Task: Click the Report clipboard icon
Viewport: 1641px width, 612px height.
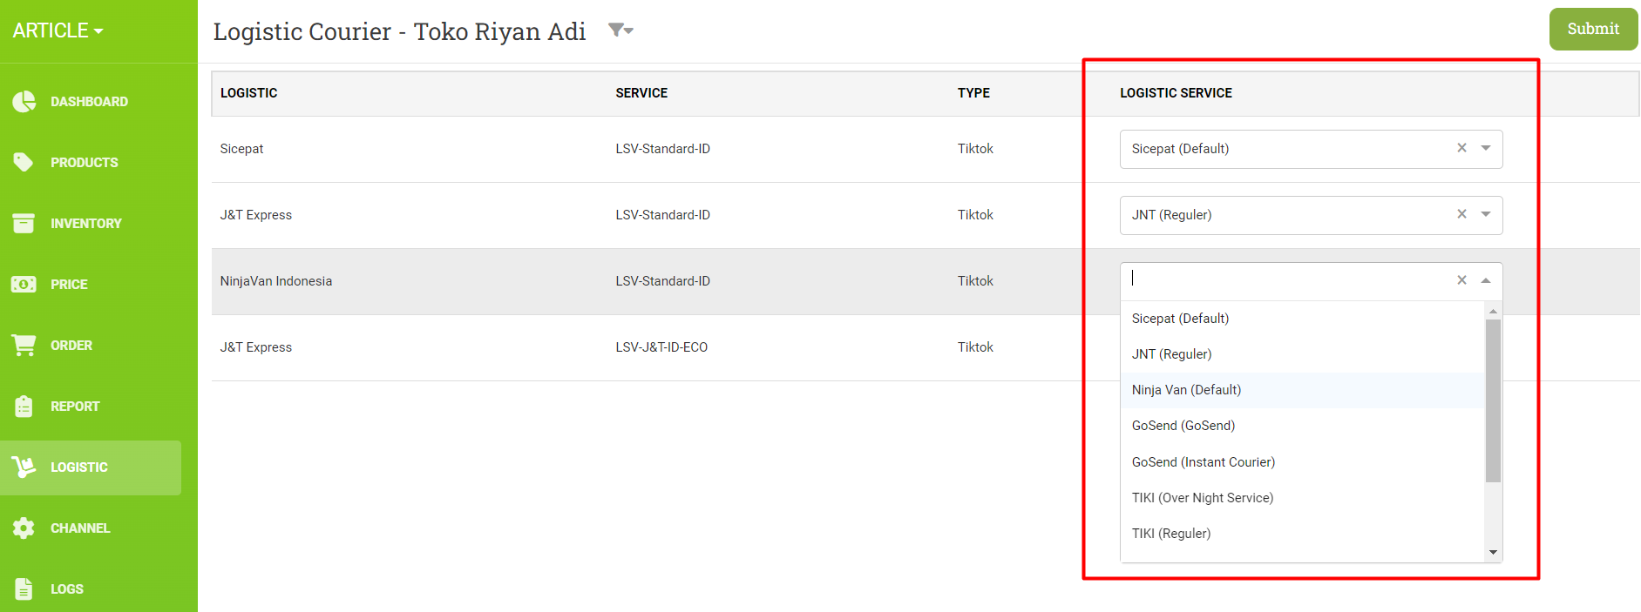Action: (24, 407)
